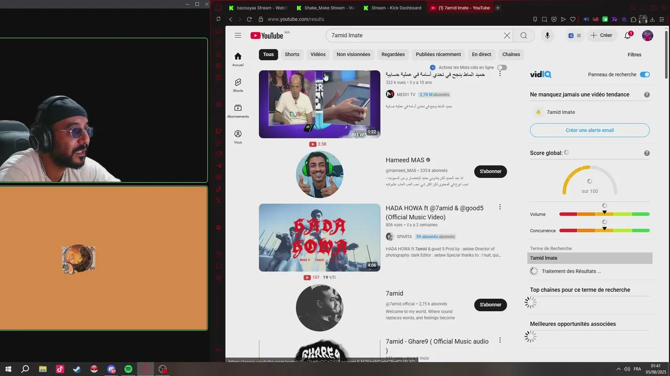Open the account avatar menu
Viewport: 670px width, 376px height.
point(647,36)
